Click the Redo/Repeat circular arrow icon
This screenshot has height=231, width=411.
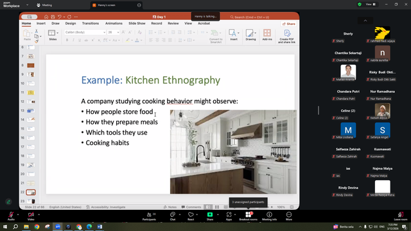[x=69, y=17]
